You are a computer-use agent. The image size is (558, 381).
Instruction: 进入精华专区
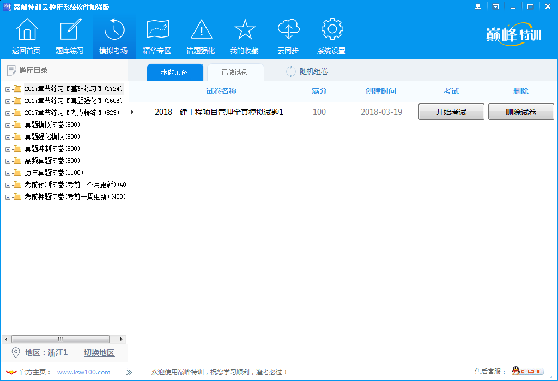157,28
